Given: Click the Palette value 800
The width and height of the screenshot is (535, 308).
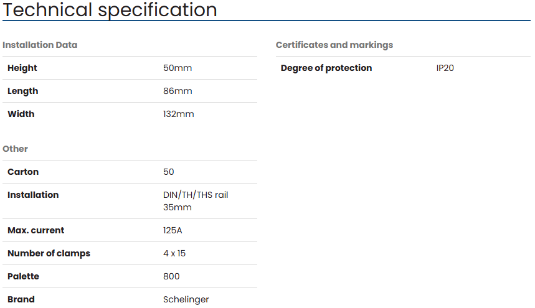Looking at the screenshot, I should pos(171,276).
